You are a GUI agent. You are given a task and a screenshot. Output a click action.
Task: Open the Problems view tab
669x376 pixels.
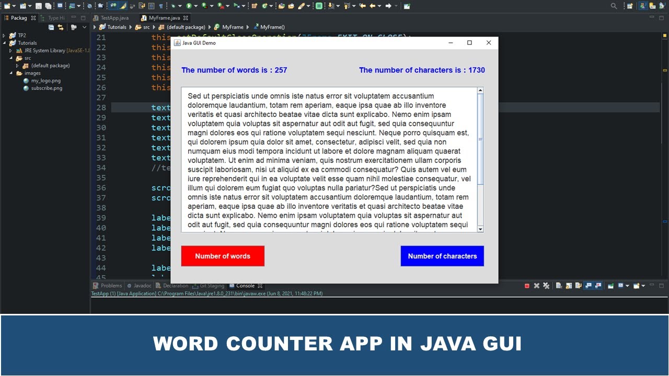[107, 286]
